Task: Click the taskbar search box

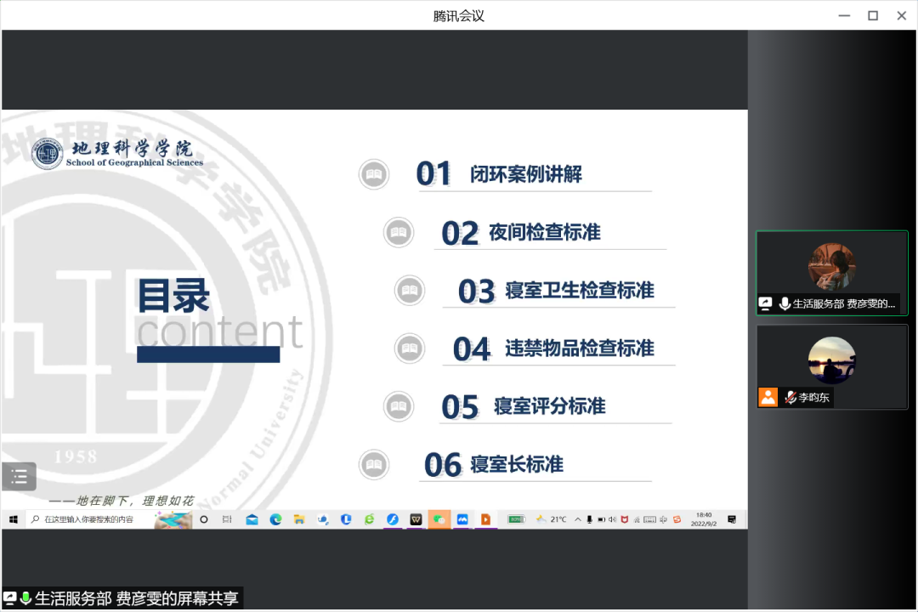Action: point(89,519)
